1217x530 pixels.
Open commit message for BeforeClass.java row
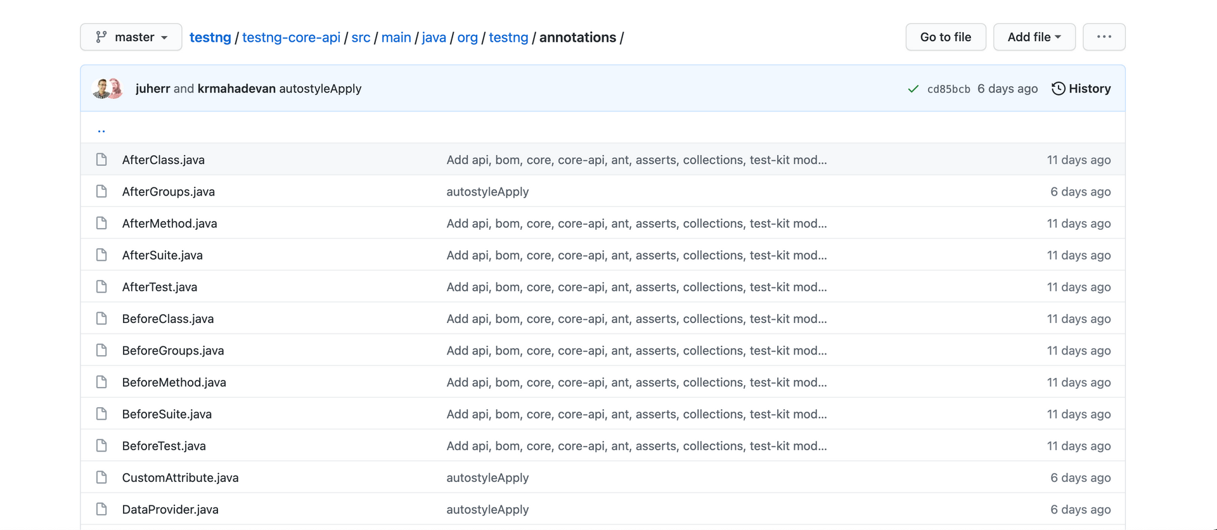coord(636,319)
